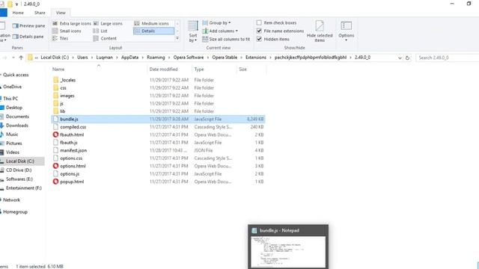479x269 pixels.
Task: Choose Extra large icons layout
Action: click(72, 23)
